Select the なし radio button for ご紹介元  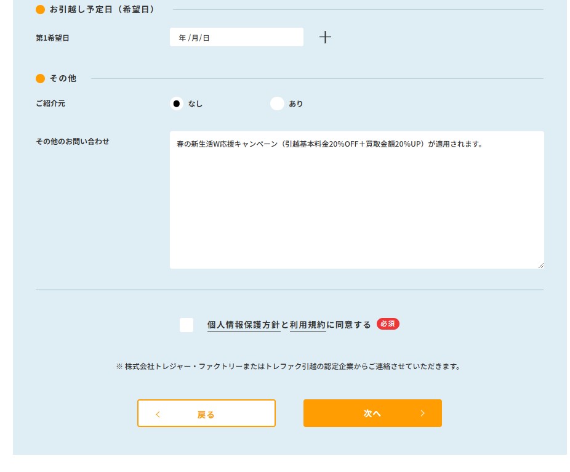pyautogui.click(x=177, y=104)
